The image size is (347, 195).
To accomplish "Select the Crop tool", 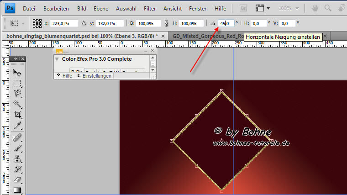I will click(x=17, y=115).
